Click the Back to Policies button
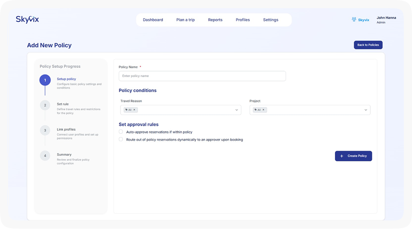 coord(368,45)
